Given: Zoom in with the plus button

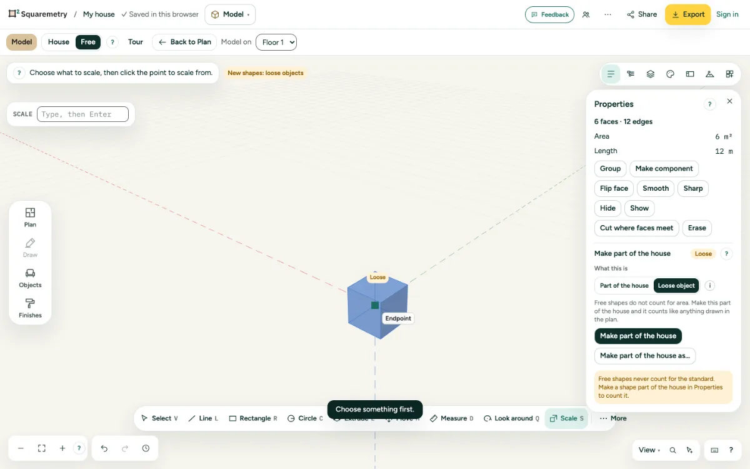Looking at the screenshot, I should [x=62, y=448].
